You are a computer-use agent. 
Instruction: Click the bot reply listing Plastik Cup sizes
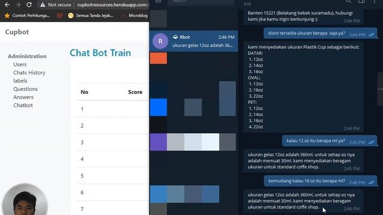click(x=303, y=87)
